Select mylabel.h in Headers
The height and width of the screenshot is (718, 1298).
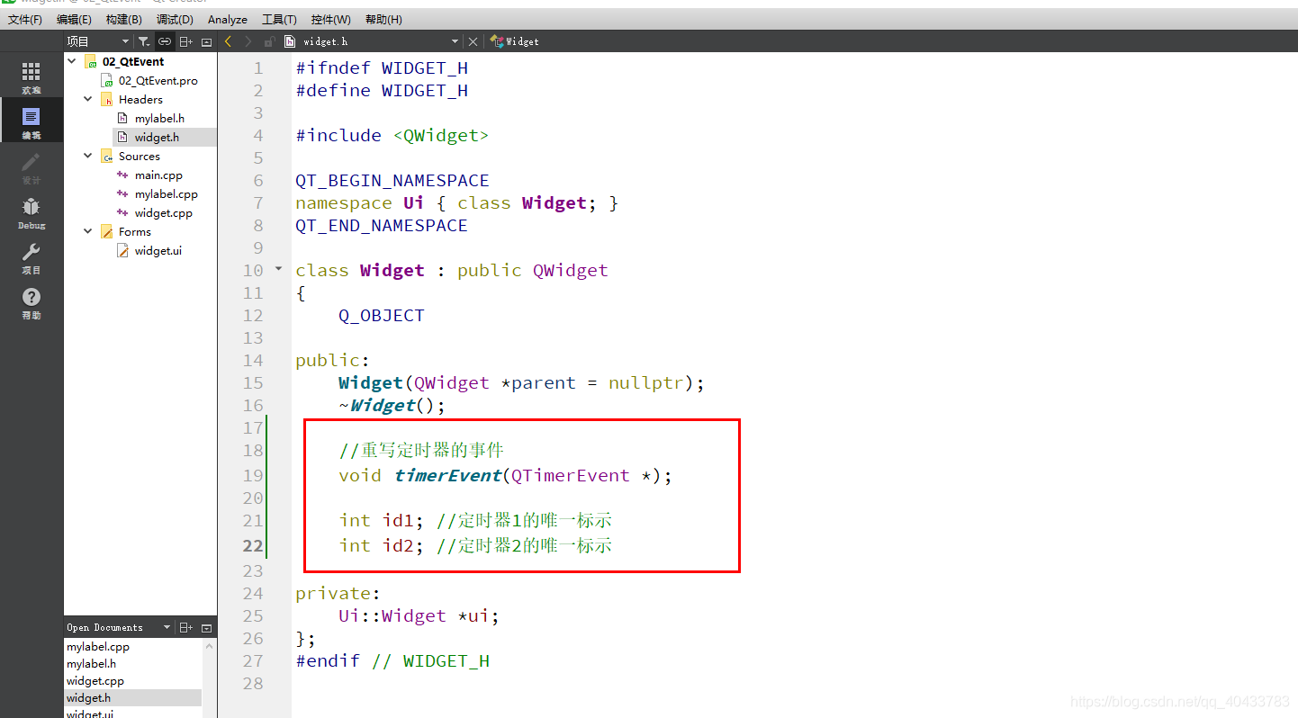click(159, 118)
